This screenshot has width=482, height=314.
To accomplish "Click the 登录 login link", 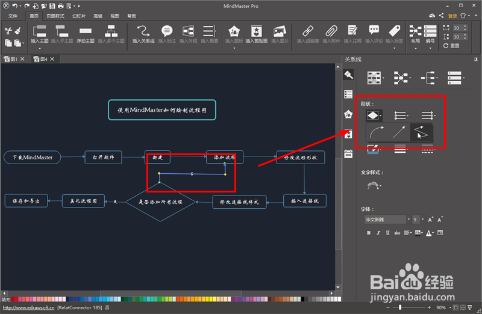I will [452, 16].
